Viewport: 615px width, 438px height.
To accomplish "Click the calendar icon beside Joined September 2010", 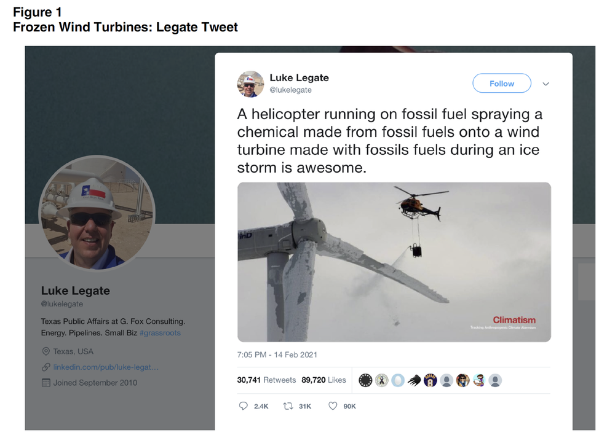I will (x=46, y=383).
